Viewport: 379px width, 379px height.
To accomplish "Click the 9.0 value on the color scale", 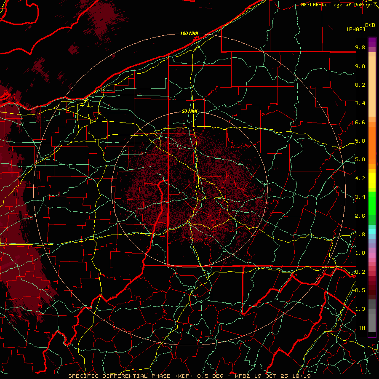I will click(360, 66).
